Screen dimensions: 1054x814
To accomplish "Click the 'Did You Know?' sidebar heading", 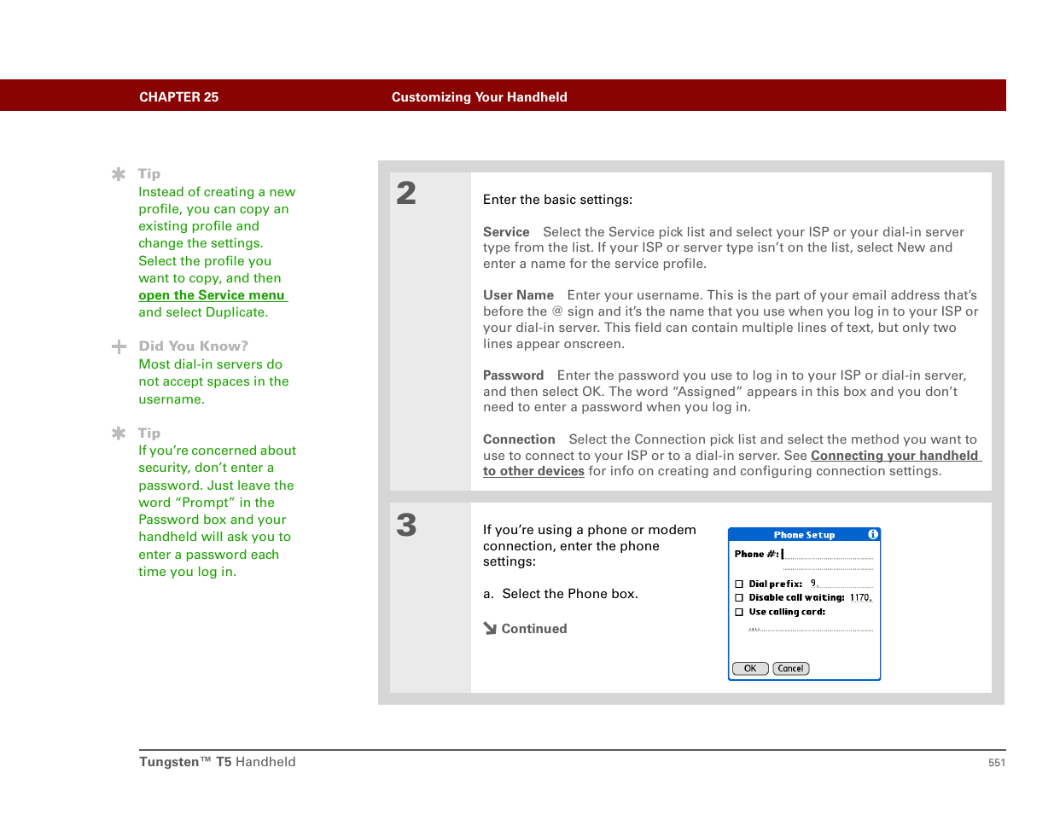I will [194, 346].
